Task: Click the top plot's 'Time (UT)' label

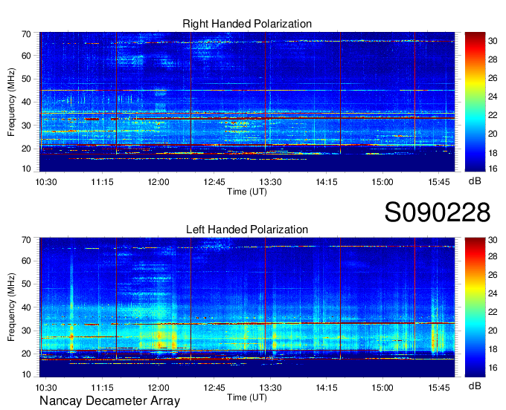Action: pos(247,192)
